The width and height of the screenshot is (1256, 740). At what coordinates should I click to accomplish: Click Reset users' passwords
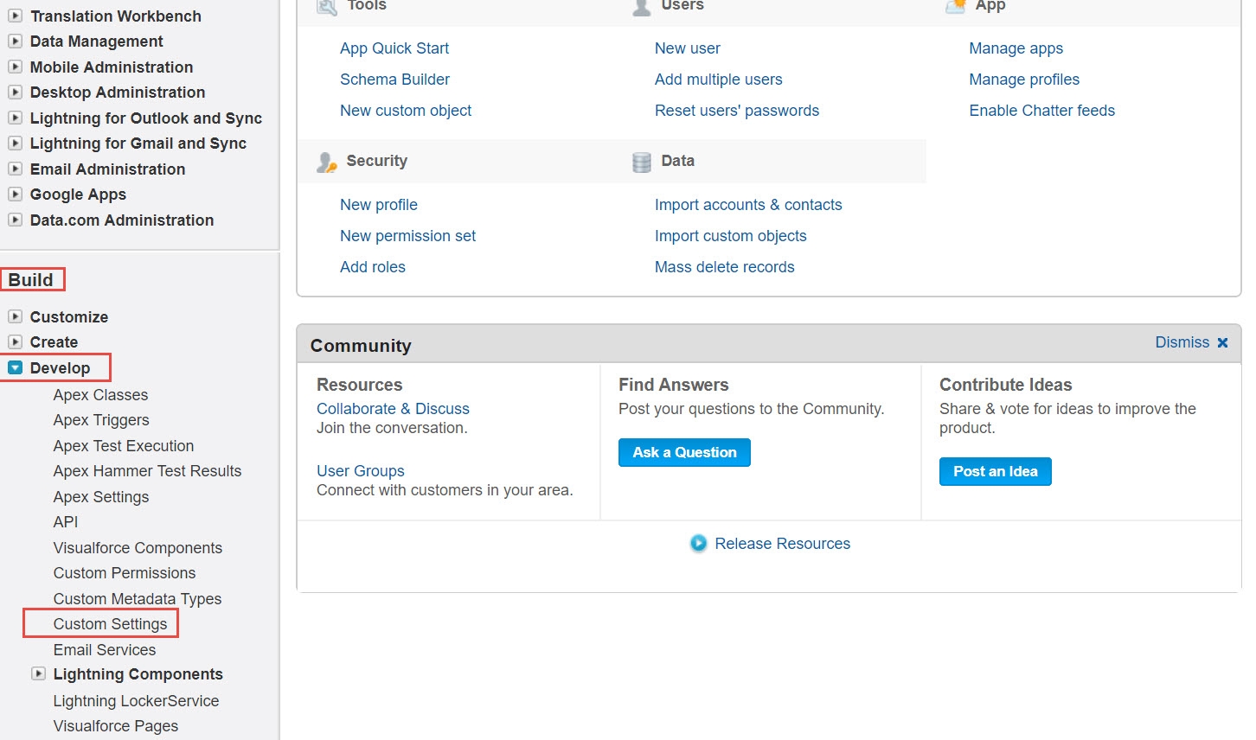(x=736, y=111)
